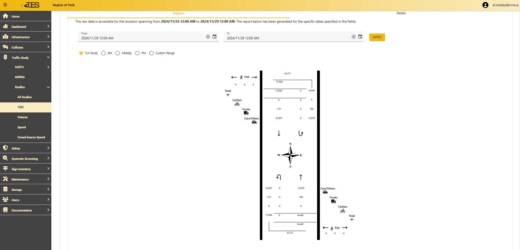Select the PM radio option
The width and height of the screenshot is (520, 250).
click(137, 53)
